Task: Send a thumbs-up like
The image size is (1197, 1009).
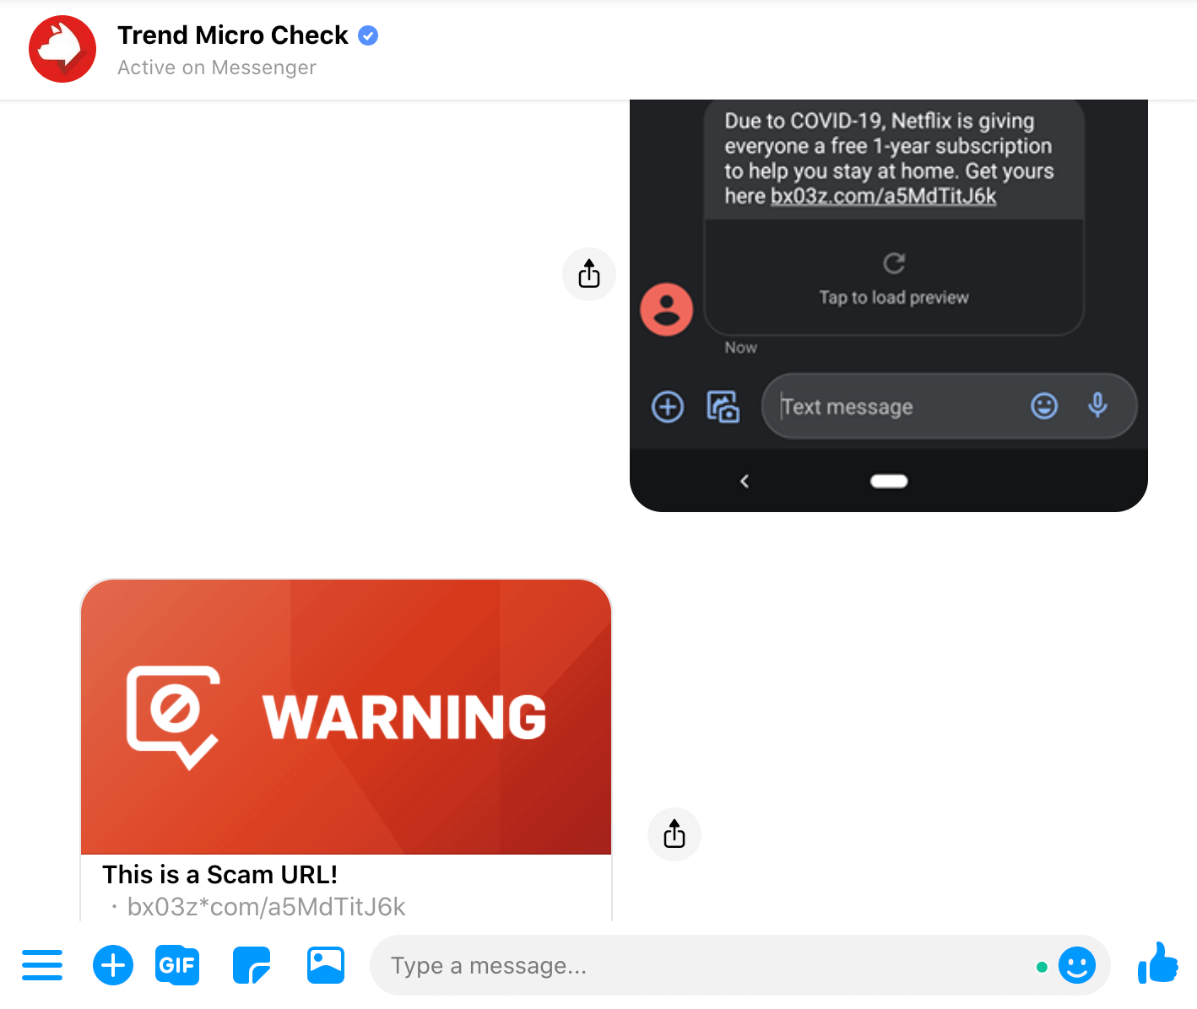Action: [1158, 963]
